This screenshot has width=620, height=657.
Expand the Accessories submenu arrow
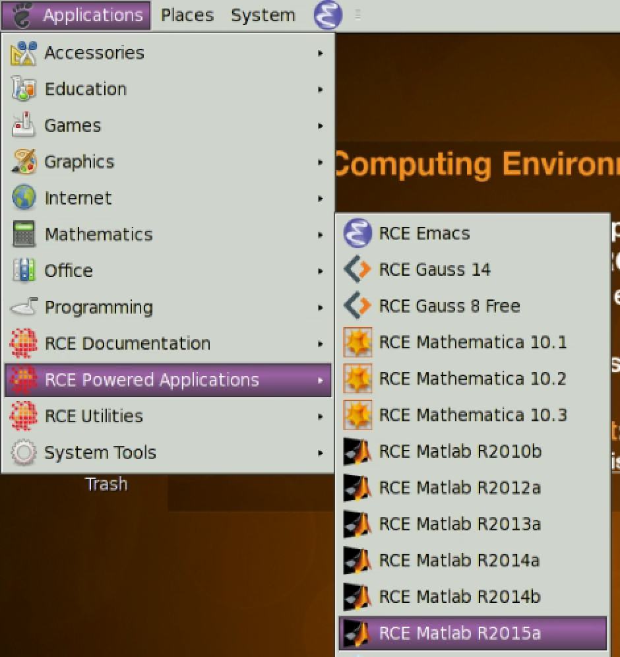point(321,53)
